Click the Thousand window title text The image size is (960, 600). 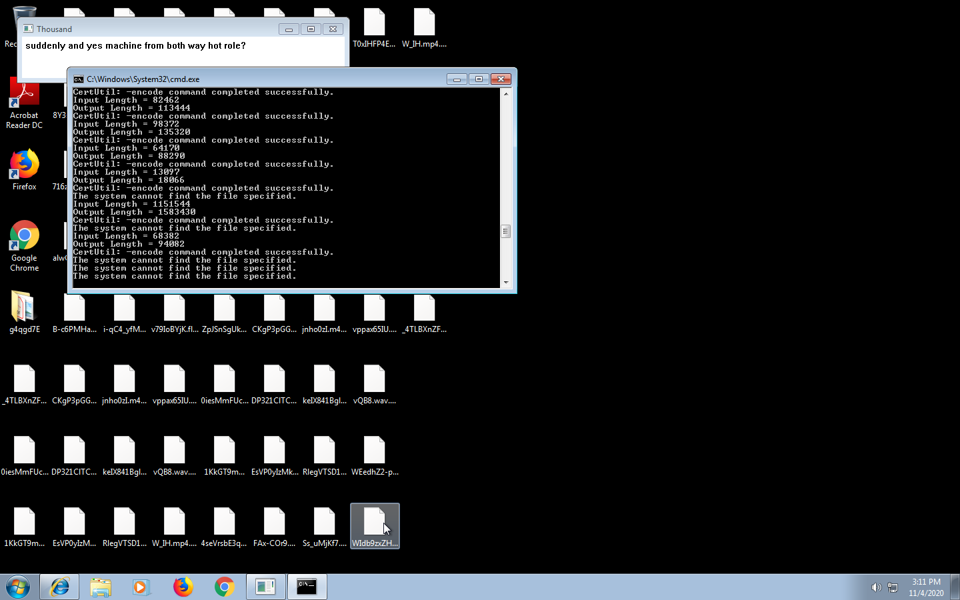[x=54, y=29]
